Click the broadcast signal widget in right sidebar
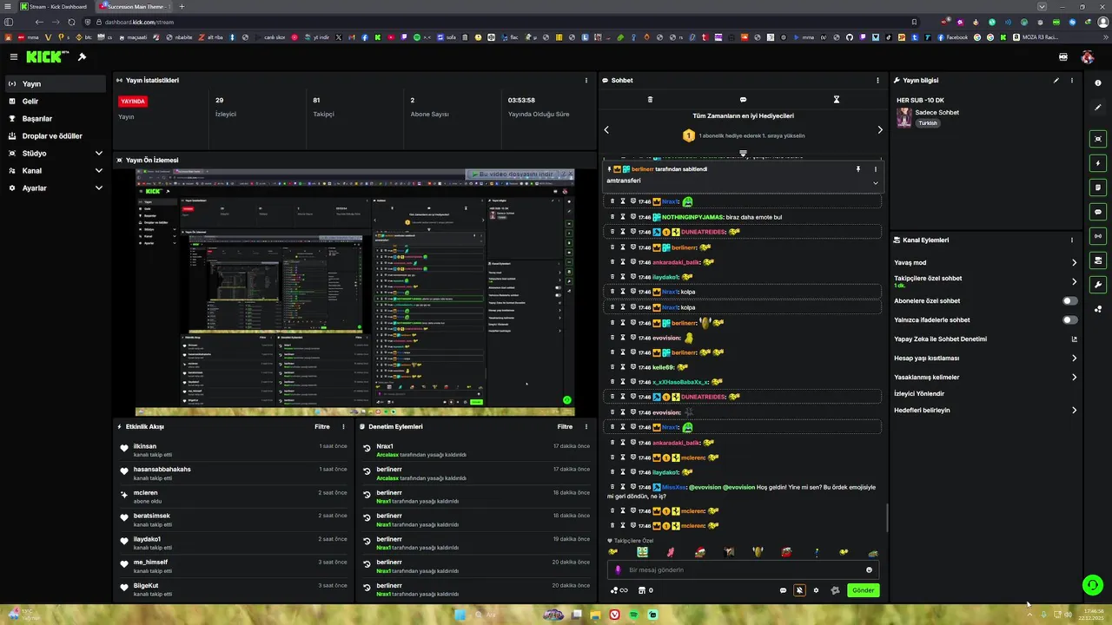This screenshot has height=625, width=1112. (1098, 236)
